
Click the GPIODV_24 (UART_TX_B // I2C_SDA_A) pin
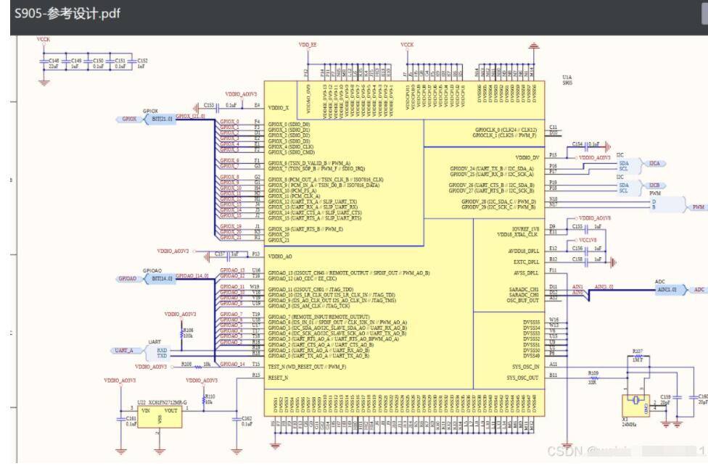pyautogui.click(x=492, y=169)
